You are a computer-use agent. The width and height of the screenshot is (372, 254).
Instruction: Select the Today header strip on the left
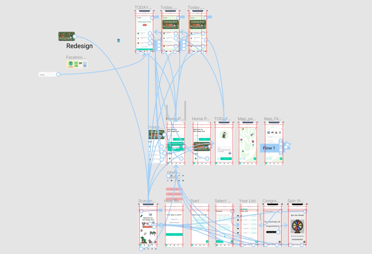click(x=49, y=75)
